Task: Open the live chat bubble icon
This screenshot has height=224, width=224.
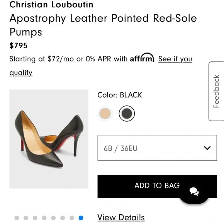Action: point(194,192)
